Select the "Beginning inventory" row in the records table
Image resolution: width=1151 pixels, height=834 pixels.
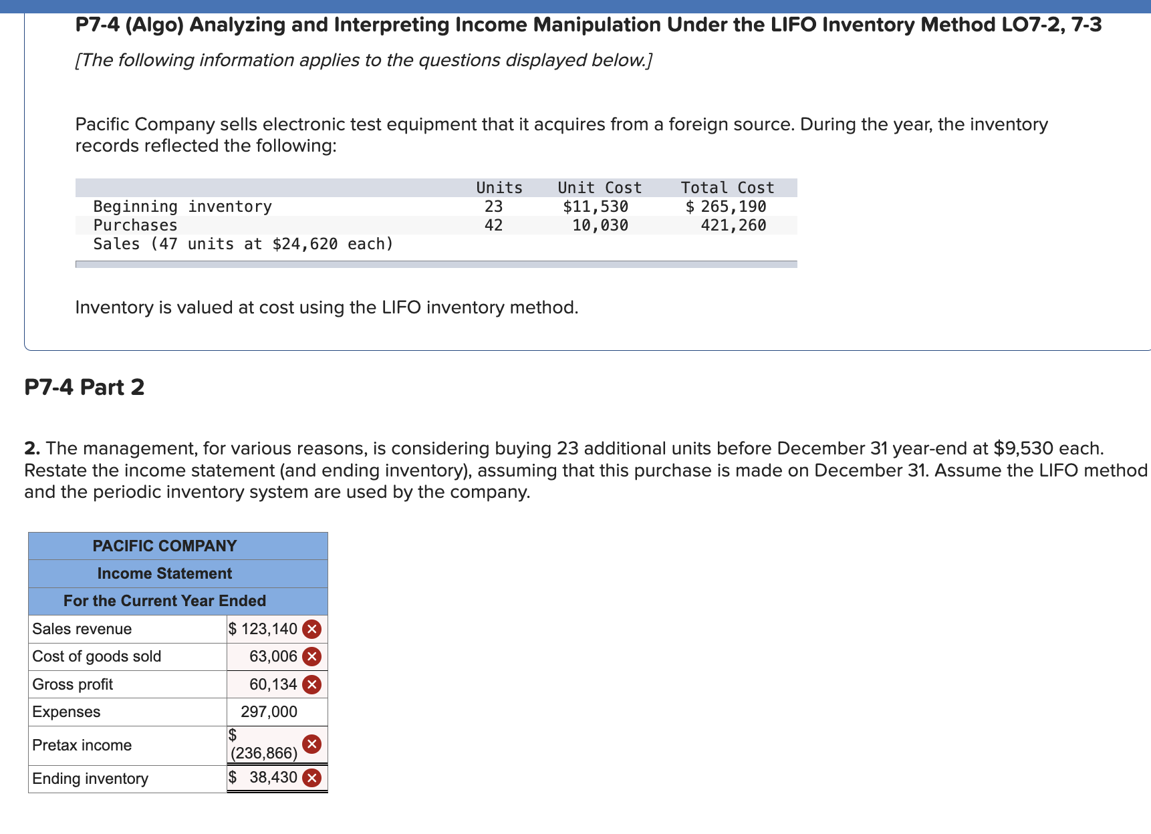pos(436,206)
